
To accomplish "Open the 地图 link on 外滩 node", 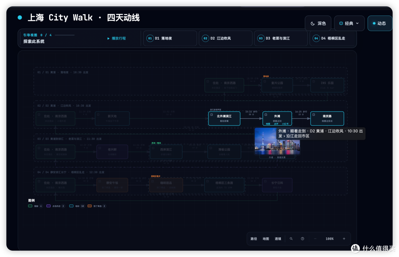I will point(268,124).
